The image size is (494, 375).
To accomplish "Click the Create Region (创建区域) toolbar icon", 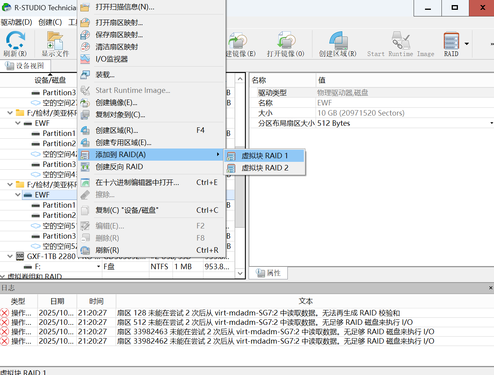I will (x=338, y=44).
